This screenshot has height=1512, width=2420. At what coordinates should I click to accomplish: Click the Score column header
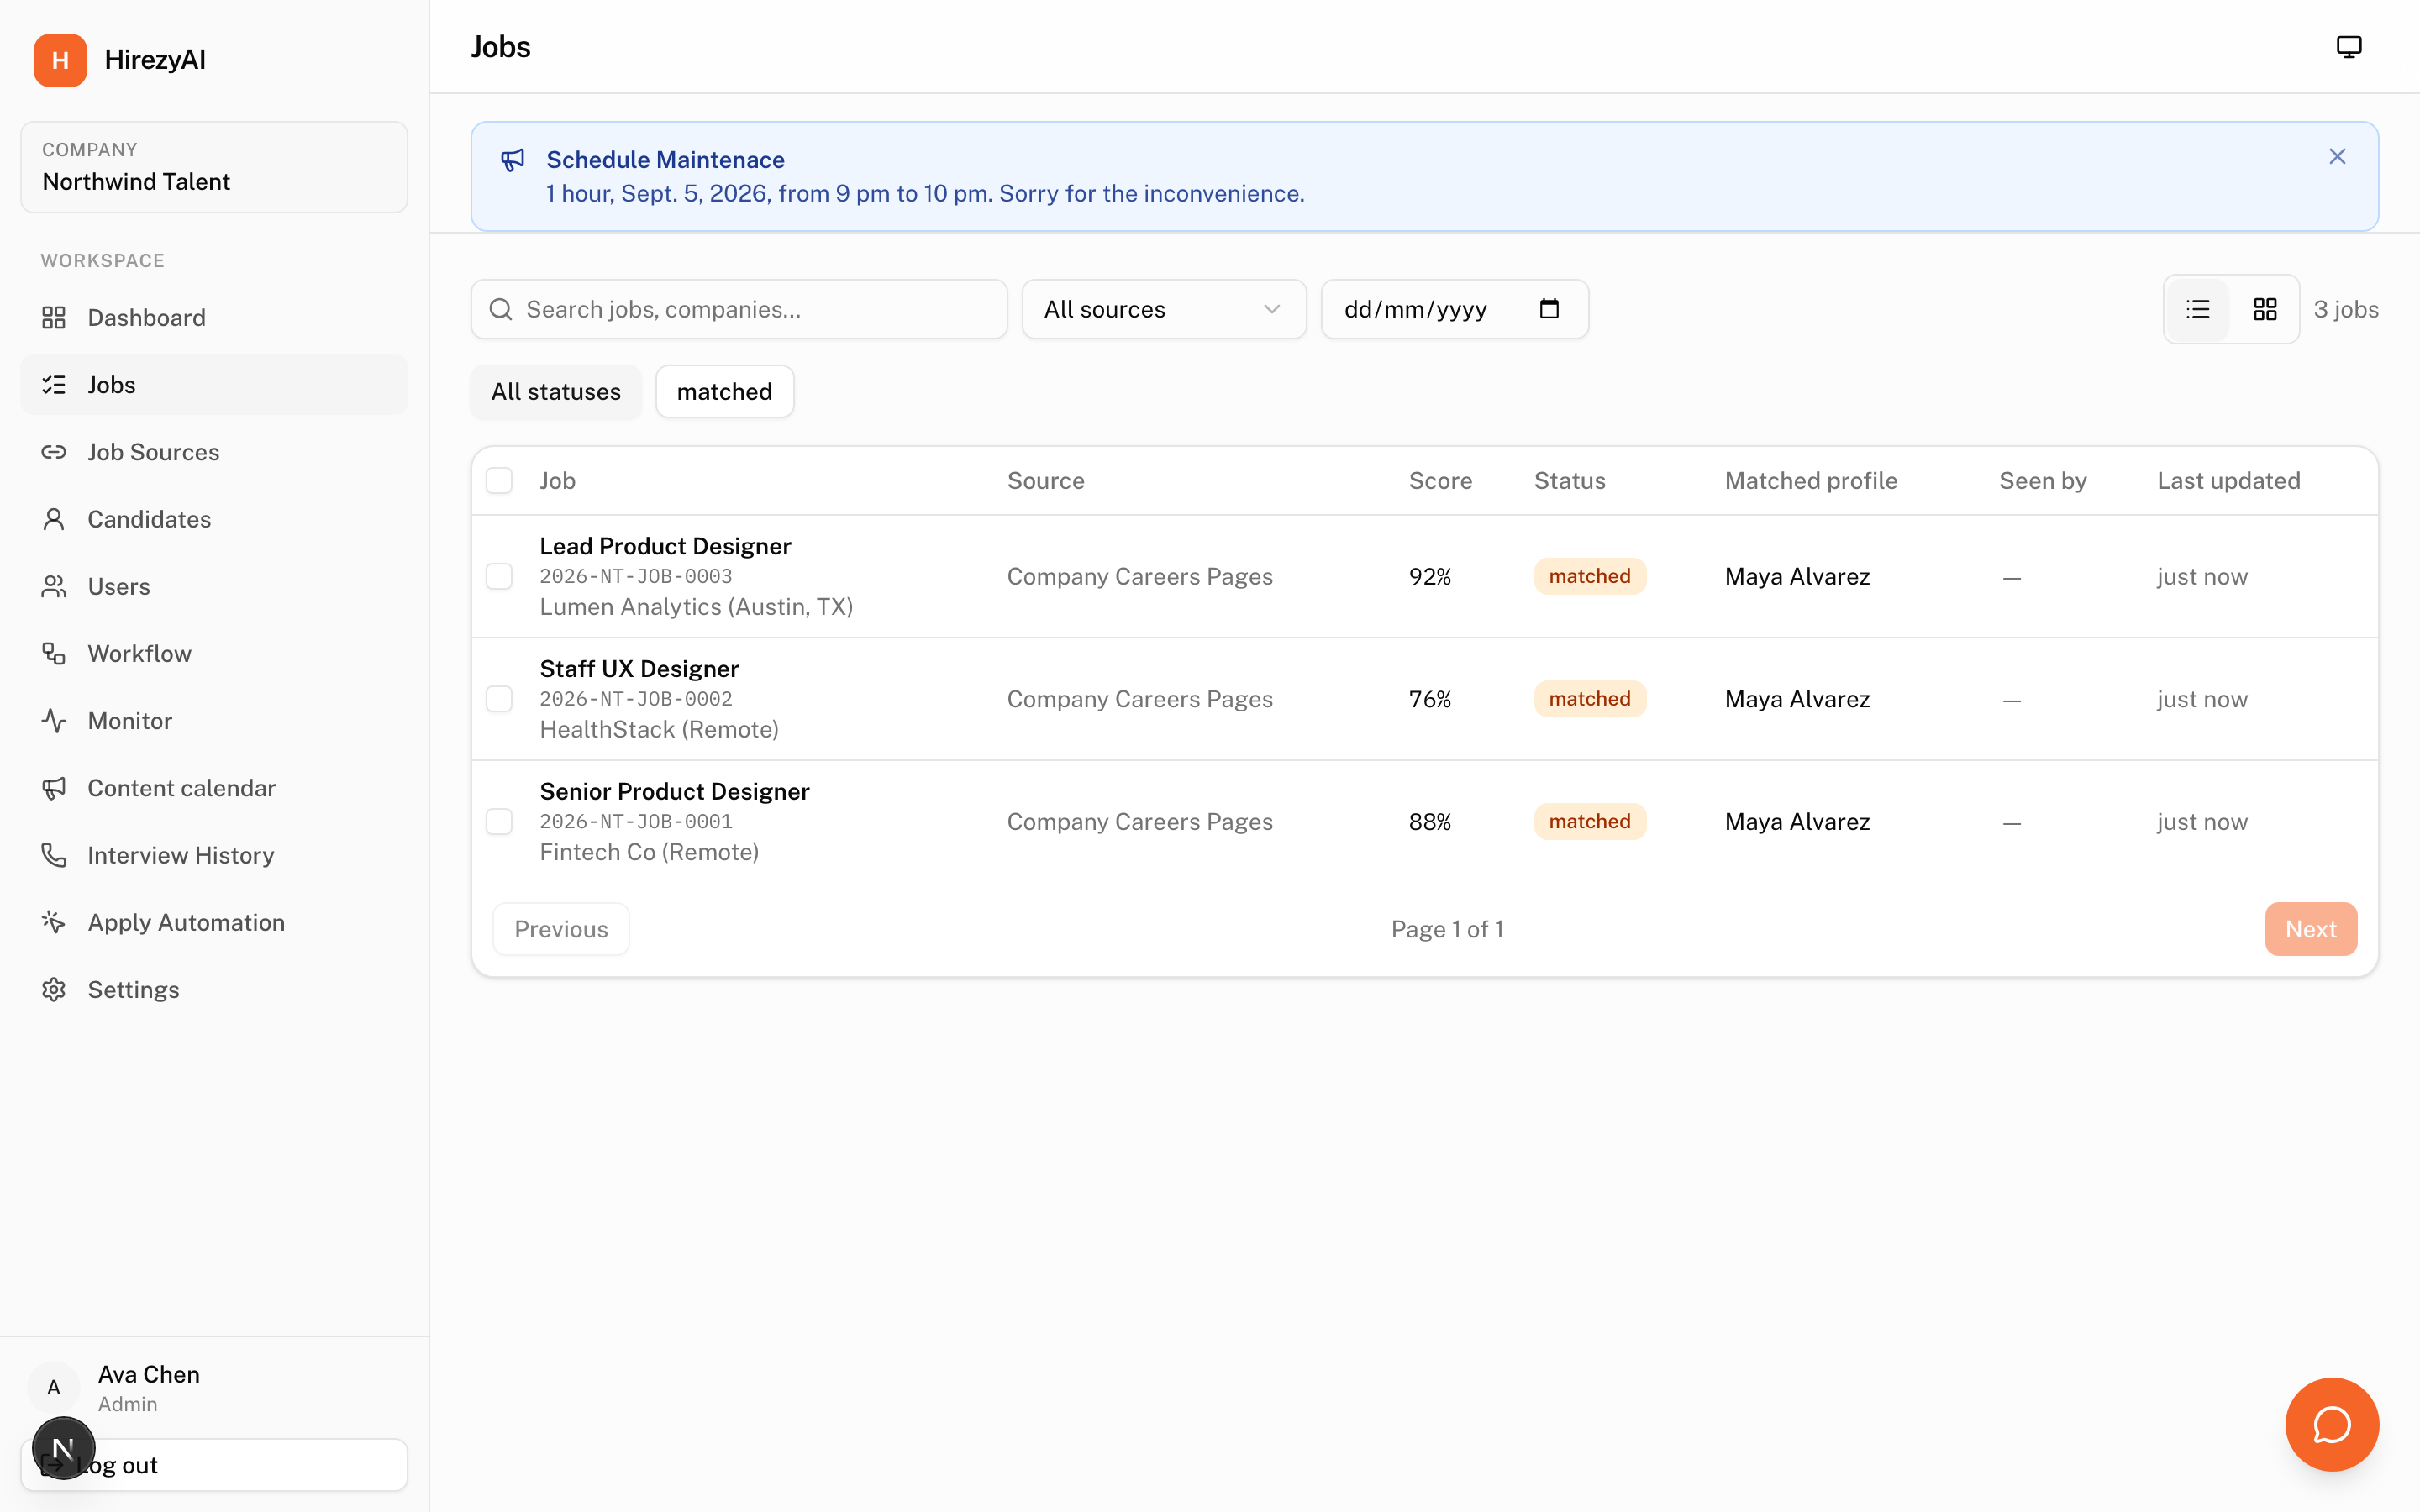click(x=1440, y=481)
